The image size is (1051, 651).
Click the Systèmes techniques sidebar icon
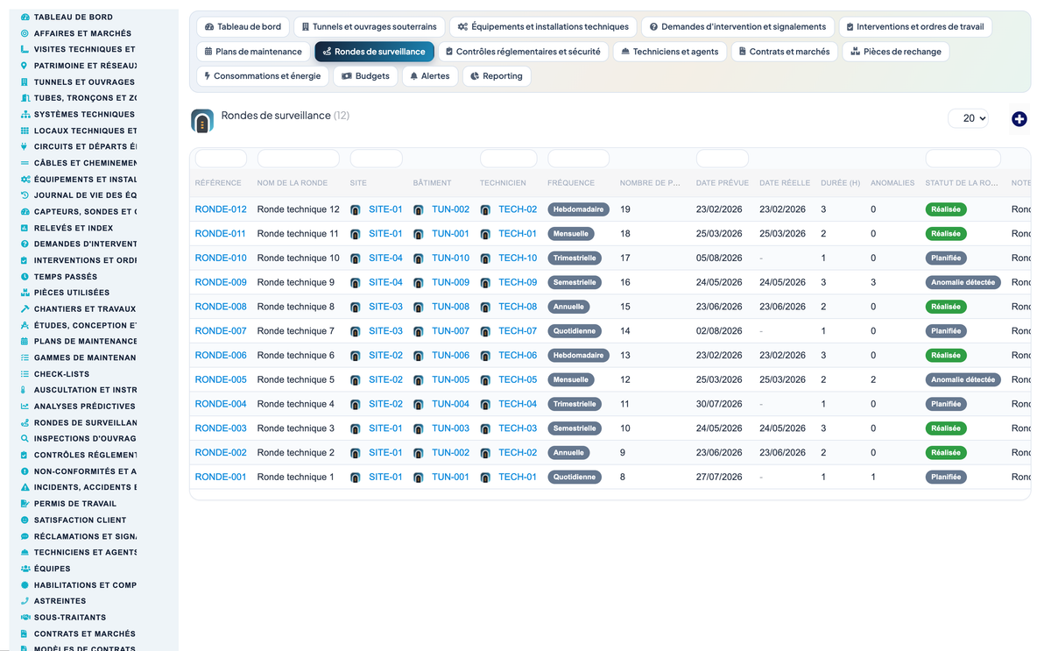(25, 114)
